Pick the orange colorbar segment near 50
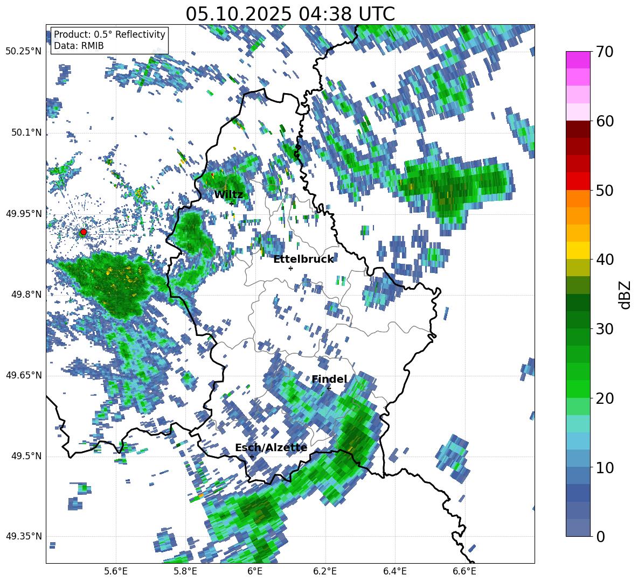 point(578,198)
